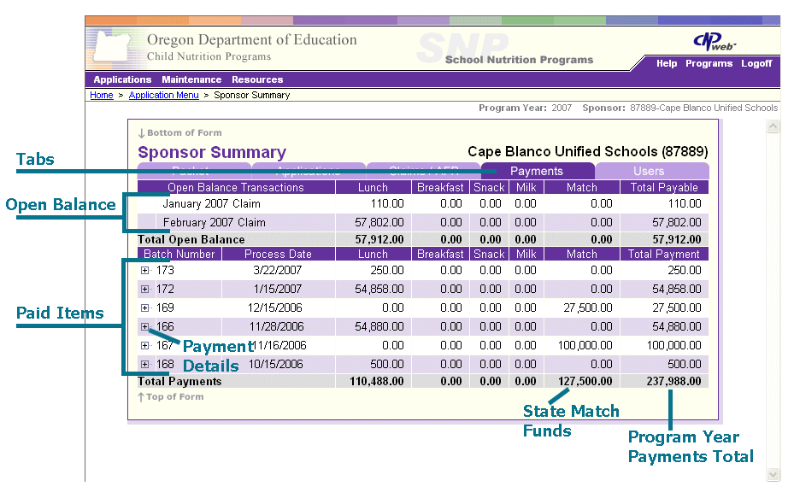Open Application Menu breadcrumb link
This screenshot has width=794, height=498.
[163, 95]
